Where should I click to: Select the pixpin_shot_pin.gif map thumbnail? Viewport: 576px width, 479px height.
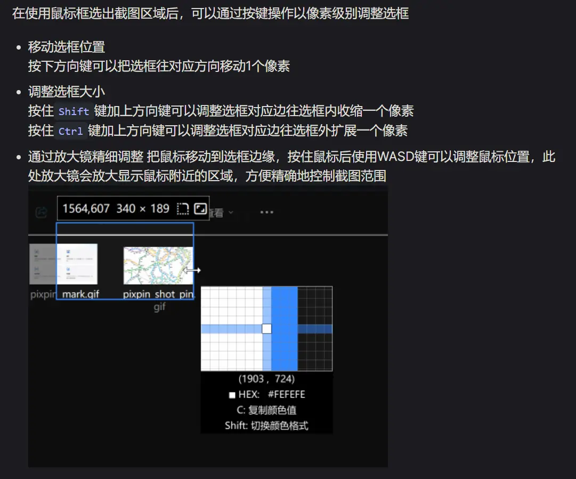tap(158, 265)
